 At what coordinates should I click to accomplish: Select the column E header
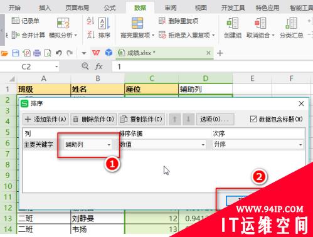[252, 78]
